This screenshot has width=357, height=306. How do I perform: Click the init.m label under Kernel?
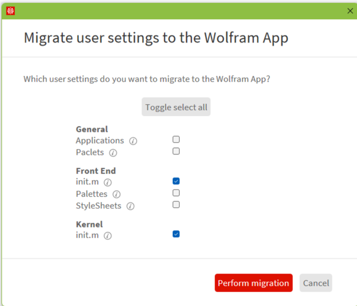point(87,235)
